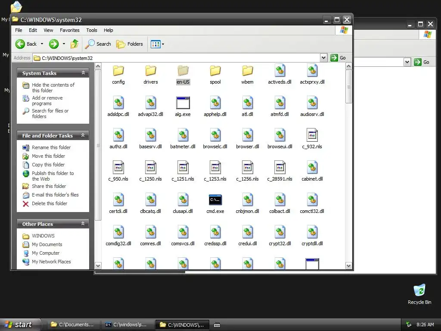Viewport: 441px width, 331px height.
Task: Click Publish this folder to the Web
Action: tap(53, 176)
